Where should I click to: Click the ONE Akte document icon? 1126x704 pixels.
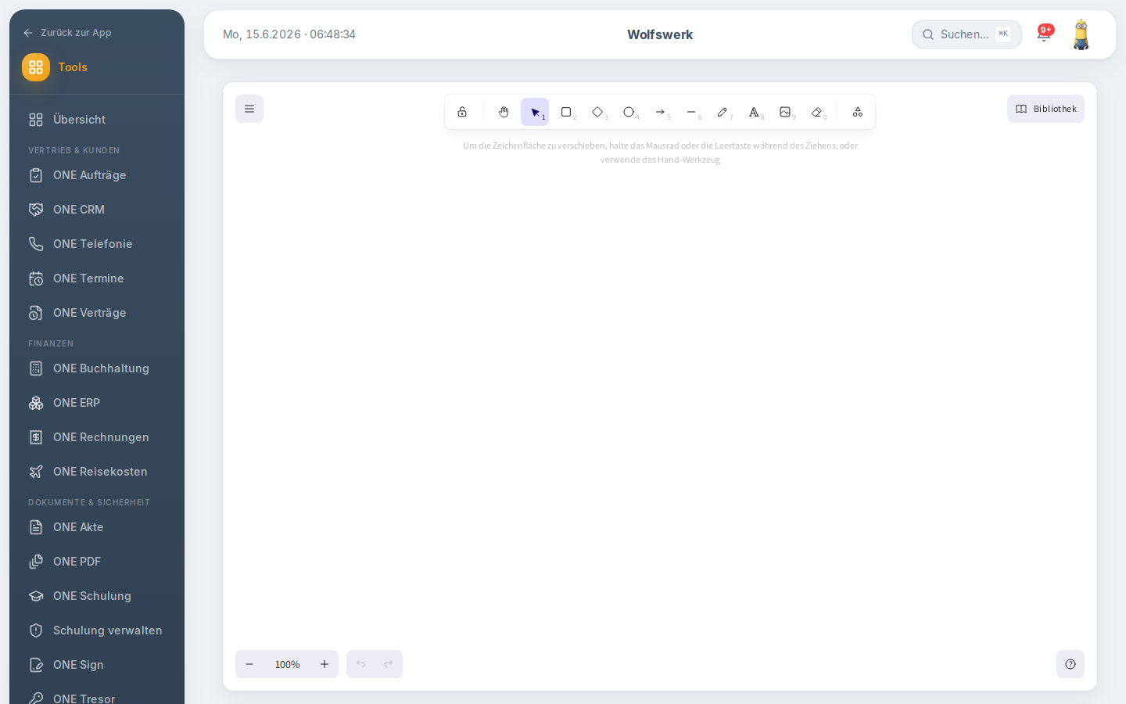tap(36, 527)
